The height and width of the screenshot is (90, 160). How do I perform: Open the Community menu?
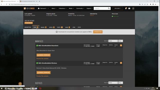(x=80, y=8)
